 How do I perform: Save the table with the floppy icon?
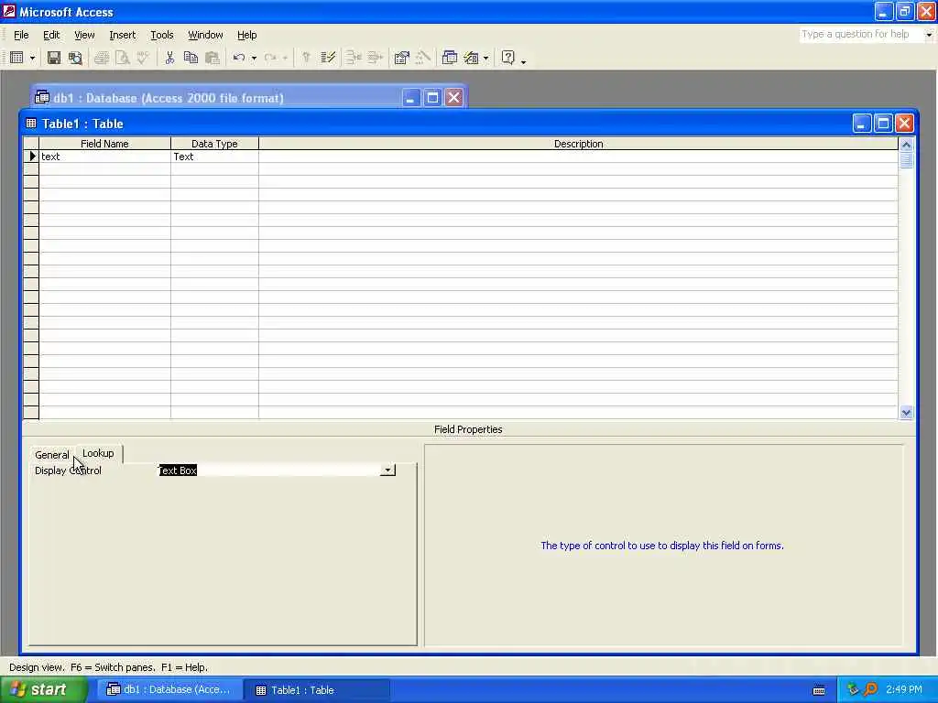54,58
